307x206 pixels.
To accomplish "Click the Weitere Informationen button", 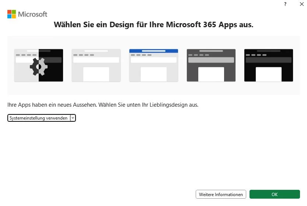I will coord(221,194).
